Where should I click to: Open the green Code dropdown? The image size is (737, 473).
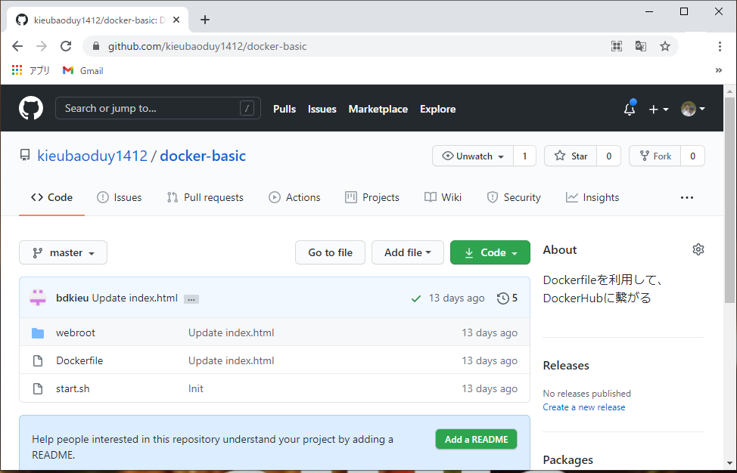tap(490, 252)
